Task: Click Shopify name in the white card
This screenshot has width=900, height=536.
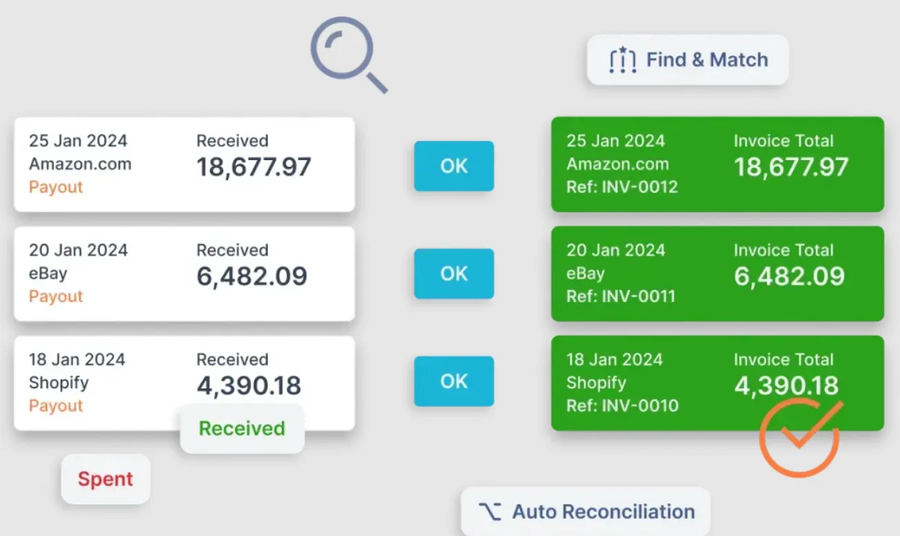Action: tap(59, 383)
